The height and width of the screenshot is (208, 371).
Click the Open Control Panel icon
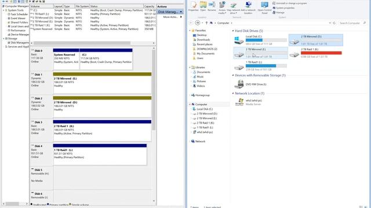264,8
